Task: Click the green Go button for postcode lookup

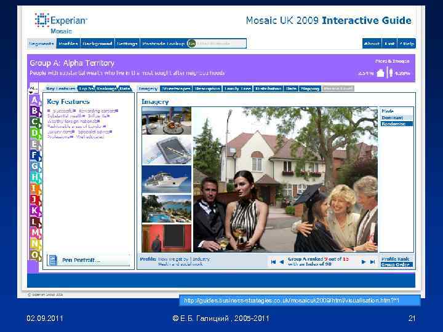Action: point(192,44)
